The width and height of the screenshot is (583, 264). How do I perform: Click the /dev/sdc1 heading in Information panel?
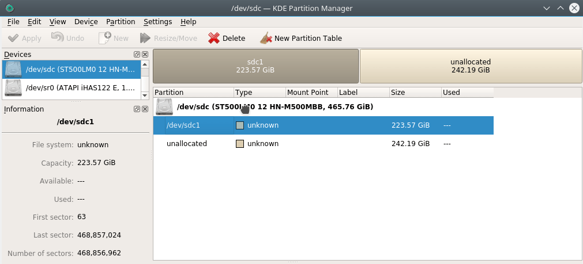(x=75, y=121)
